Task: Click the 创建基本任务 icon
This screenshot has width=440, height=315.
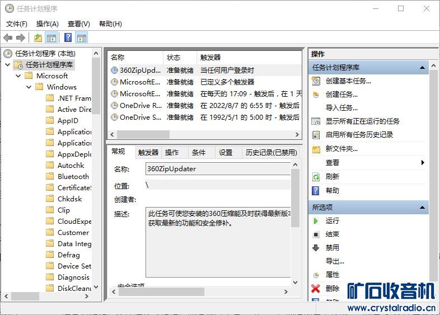Action: pos(316,81)
